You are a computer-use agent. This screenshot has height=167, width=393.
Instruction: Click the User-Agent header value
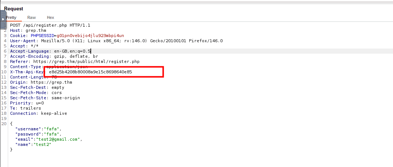point(132,41)
